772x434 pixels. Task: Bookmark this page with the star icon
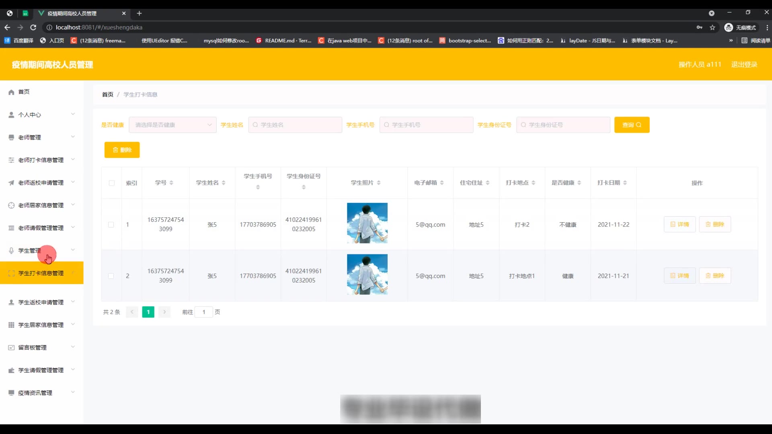pyautogui.click(x=712, y=27)
